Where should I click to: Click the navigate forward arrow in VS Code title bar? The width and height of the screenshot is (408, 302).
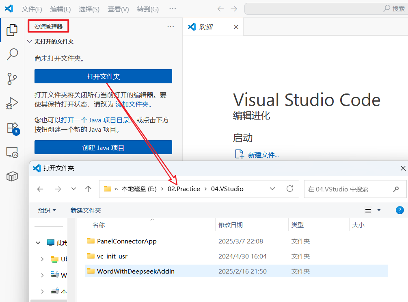click(x=234, y=9)
